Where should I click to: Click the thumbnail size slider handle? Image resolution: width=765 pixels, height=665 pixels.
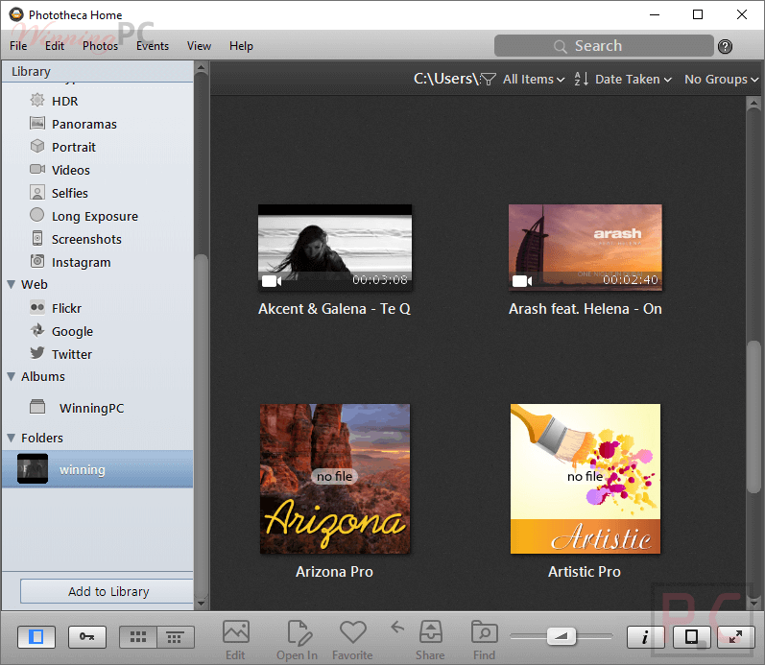[x=562, y=635]
